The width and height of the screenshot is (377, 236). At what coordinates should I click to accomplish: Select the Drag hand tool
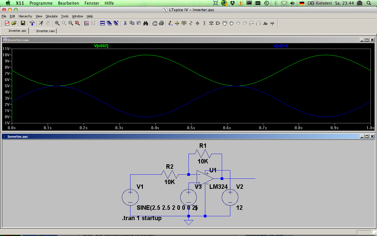click(232, 23)
